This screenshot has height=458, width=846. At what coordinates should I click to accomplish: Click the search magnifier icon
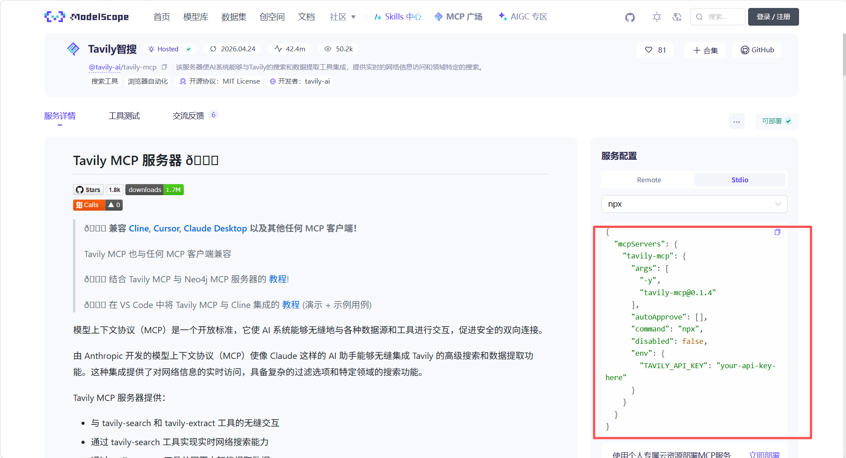click(699, 17)
